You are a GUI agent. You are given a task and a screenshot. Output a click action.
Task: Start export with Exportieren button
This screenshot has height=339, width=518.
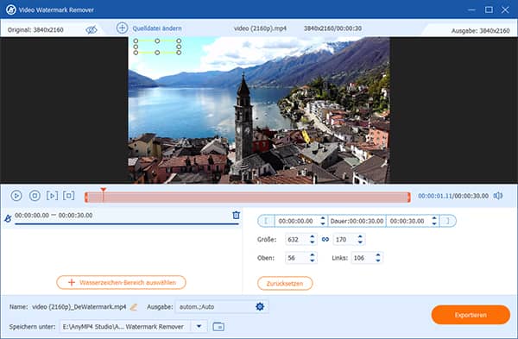pos(471,315)
